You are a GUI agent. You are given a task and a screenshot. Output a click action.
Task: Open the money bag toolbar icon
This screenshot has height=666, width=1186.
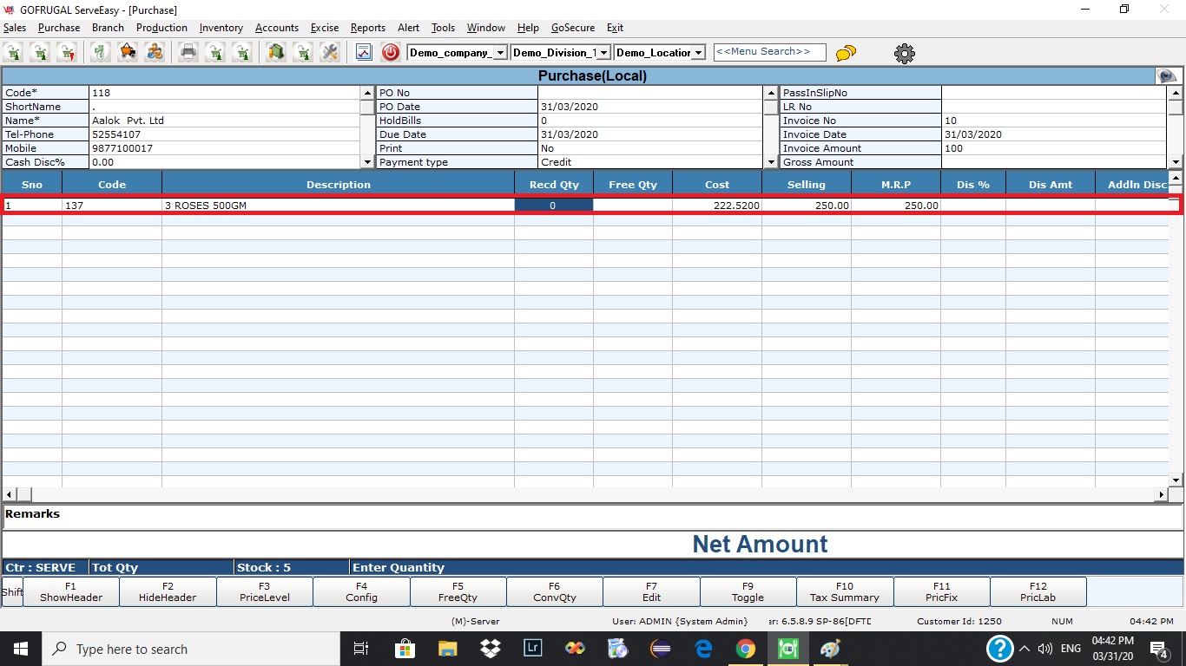[101, 52]
